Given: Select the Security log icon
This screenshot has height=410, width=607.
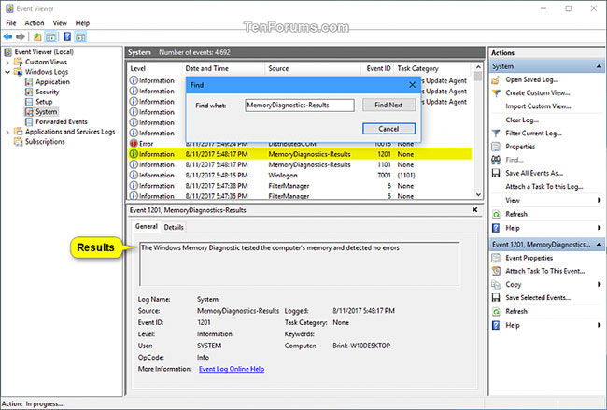Looking at the screenshot, I should click(x=29, y=92).
